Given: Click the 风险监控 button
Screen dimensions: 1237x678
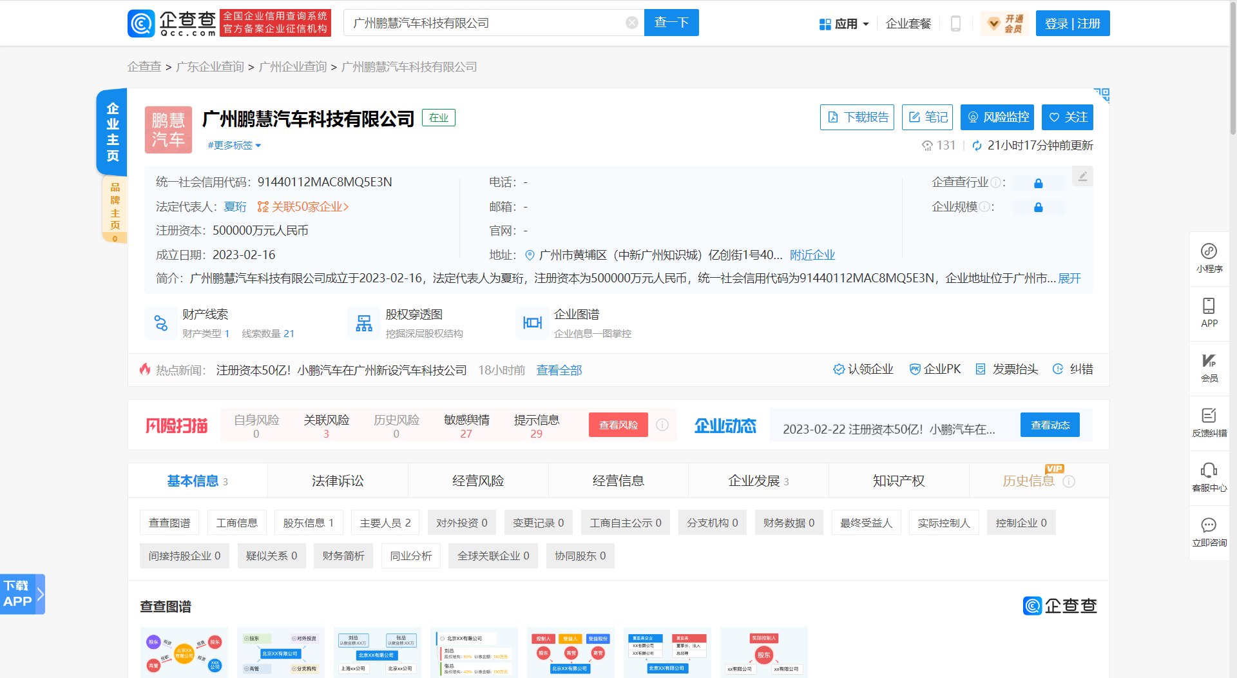Looking at the screenshot, I should pyautogui.click(x=997, y=117).
